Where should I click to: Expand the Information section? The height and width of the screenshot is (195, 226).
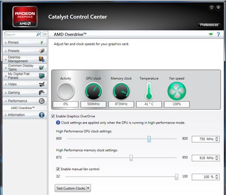click(x=6, y=115)
